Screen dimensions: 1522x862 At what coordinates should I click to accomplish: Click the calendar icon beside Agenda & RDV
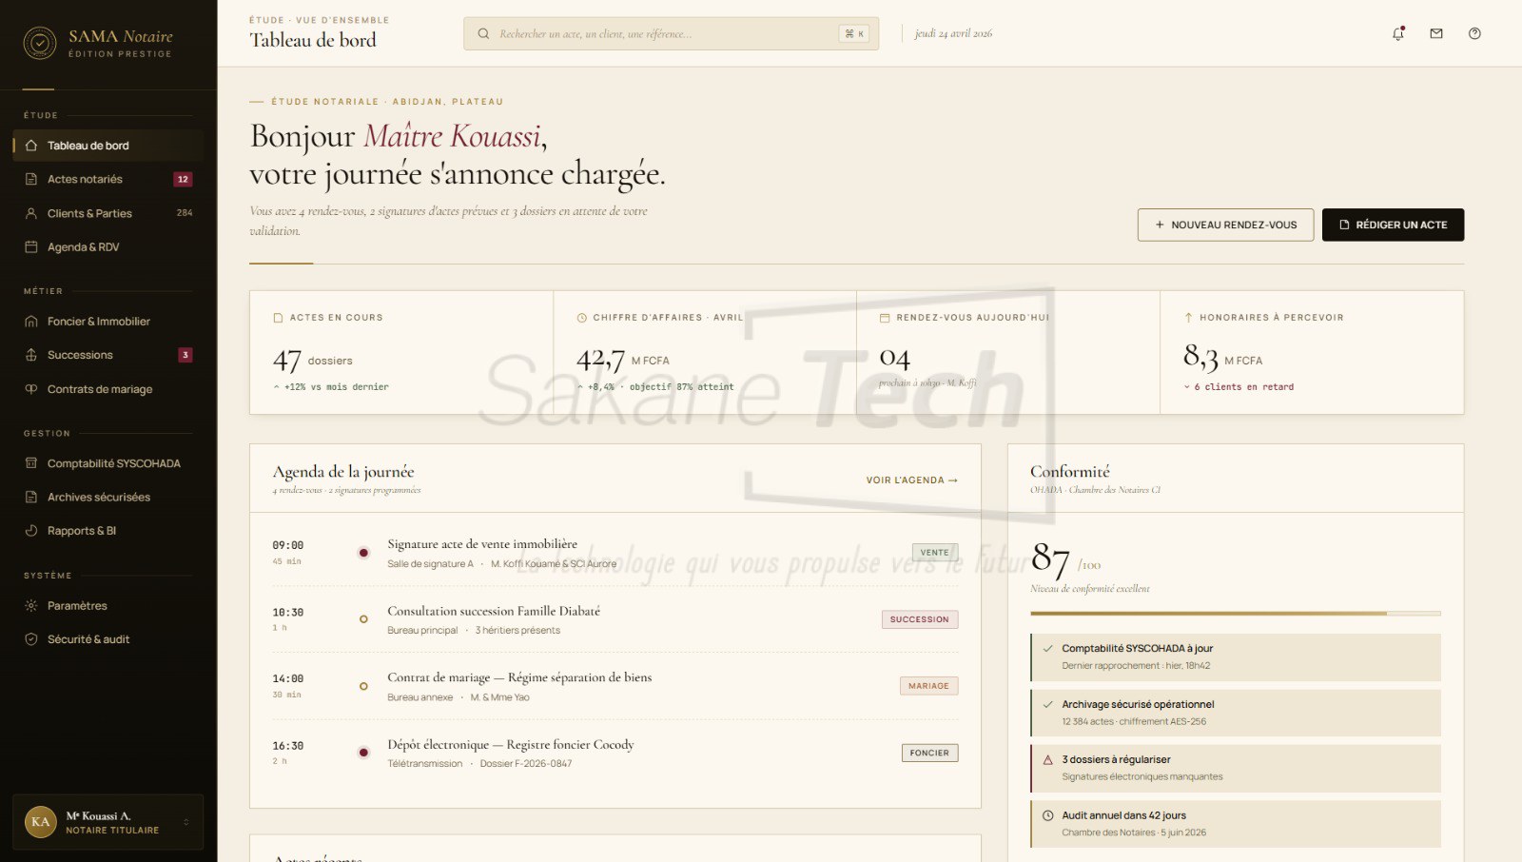(31, 246)
